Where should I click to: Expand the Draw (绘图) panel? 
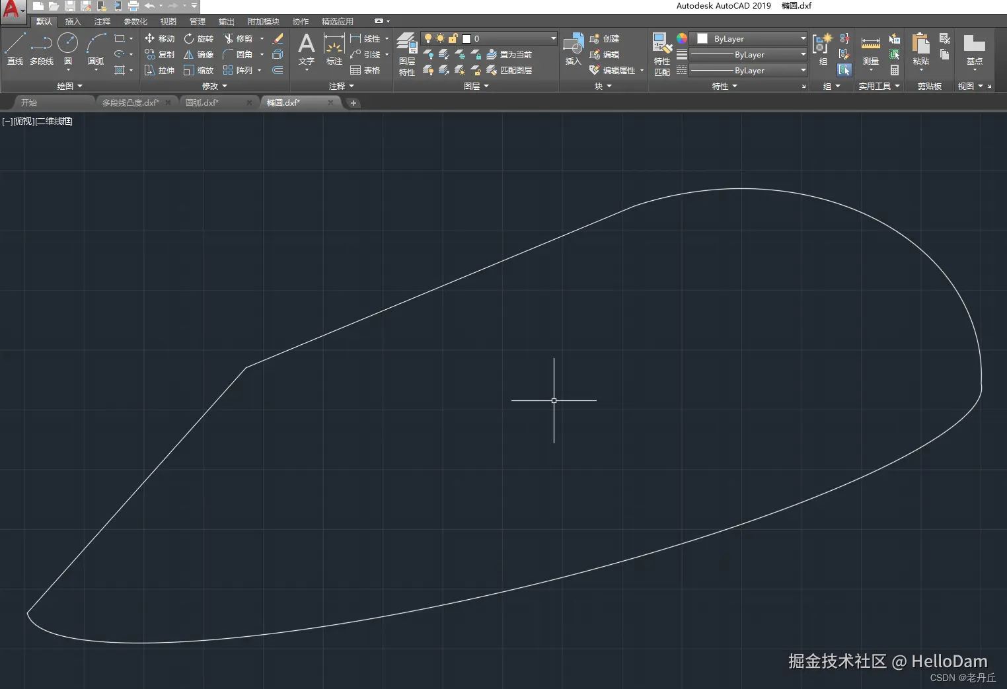[69, 86]
